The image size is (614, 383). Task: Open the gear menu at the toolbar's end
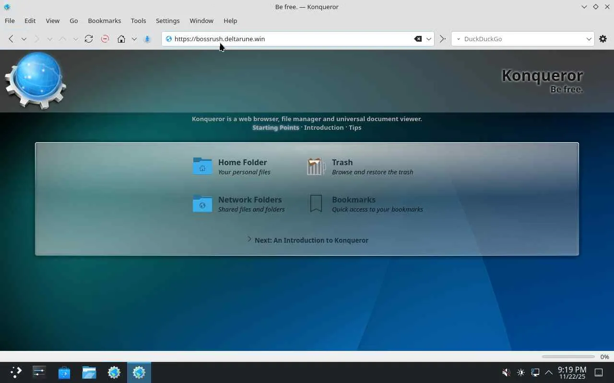pyautogui.click(x=603, y=39)
